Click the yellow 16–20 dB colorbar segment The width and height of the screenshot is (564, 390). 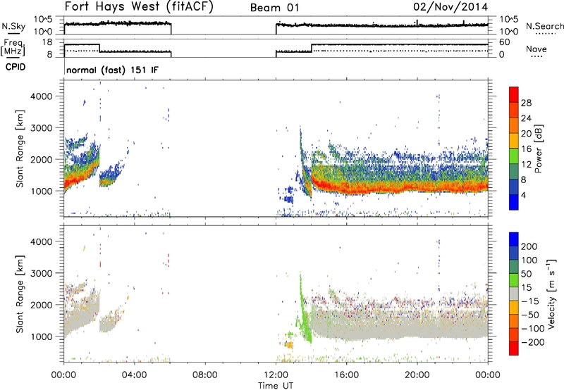coord(514,141)
